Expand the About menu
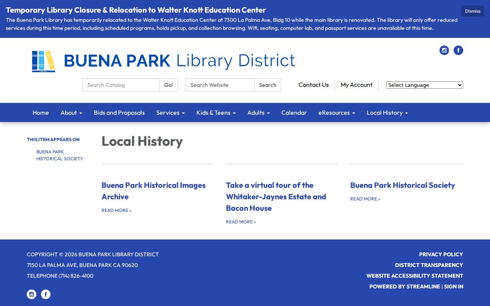 [71, 112]
